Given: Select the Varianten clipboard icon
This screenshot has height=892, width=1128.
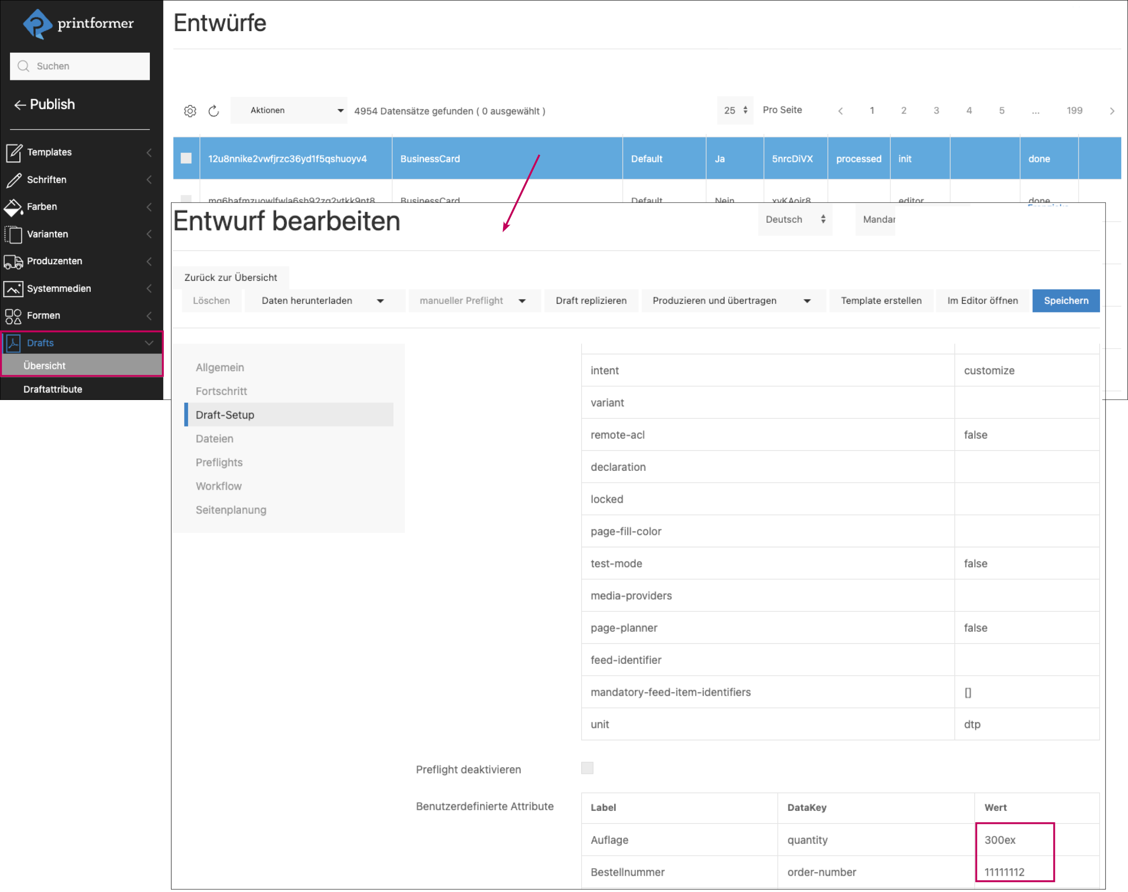Looking at the screenshot, I should click(14, 234).
